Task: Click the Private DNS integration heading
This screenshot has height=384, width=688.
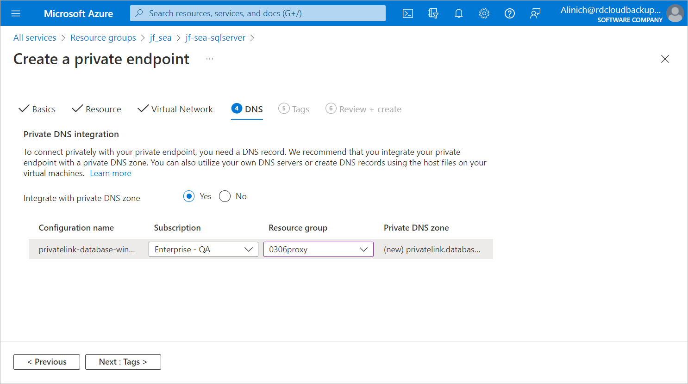Action: pos(71,134)
